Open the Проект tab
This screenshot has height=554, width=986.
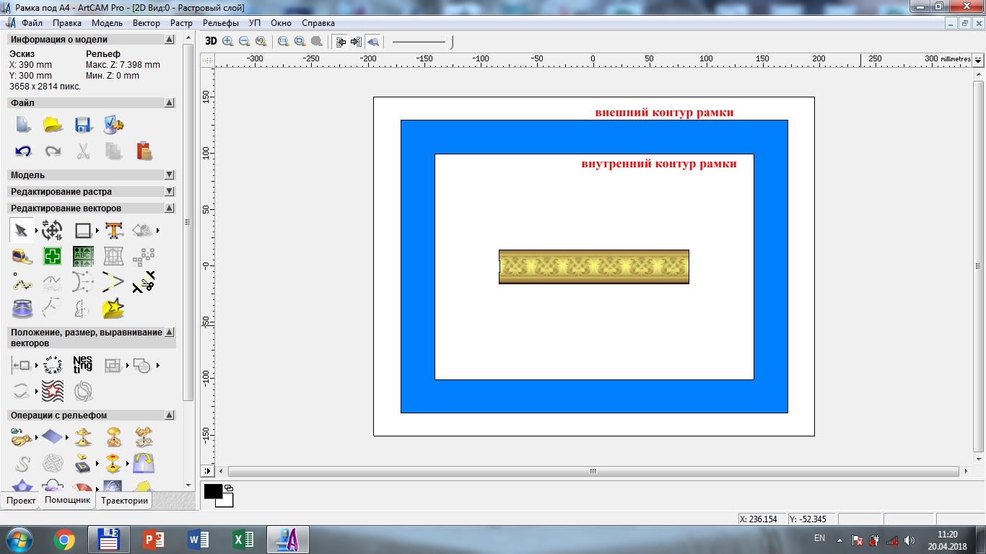21,501
